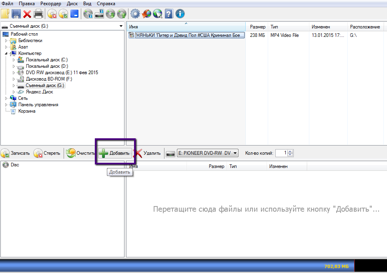Image resolution: width=387 pixels, height=273 pixels.
Task: Click the Добавить button
Action: click(115, 153)
